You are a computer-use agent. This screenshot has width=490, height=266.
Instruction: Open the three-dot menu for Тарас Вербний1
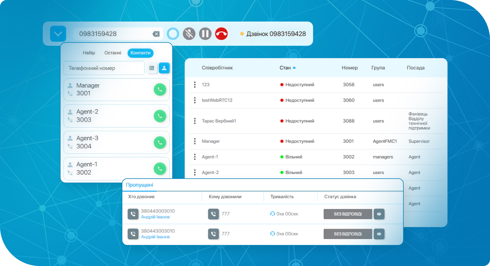pos(195,121)
